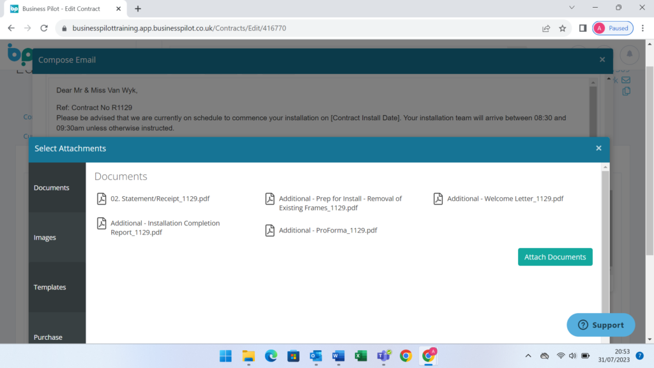654x368 pixels.
Task: Bookmark this page with star icon
Action: tap(563, 28)
